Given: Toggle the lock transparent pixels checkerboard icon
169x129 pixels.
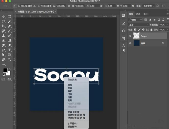Looking at the screenshot, I should coord(136,30).
